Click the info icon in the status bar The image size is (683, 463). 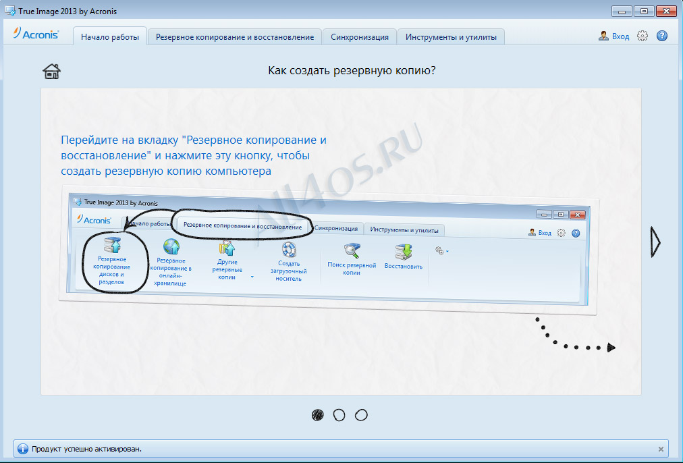click(23, 449)
